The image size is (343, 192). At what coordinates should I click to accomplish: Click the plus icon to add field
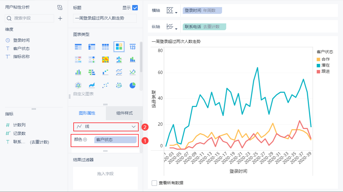tap(60, 18)
